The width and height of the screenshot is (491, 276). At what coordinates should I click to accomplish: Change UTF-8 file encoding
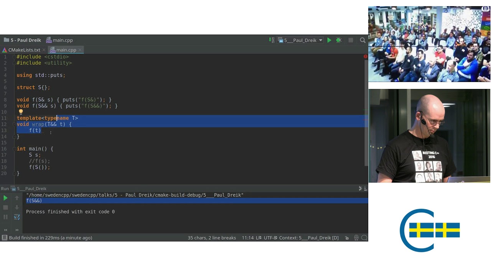(x=270, y=238)
